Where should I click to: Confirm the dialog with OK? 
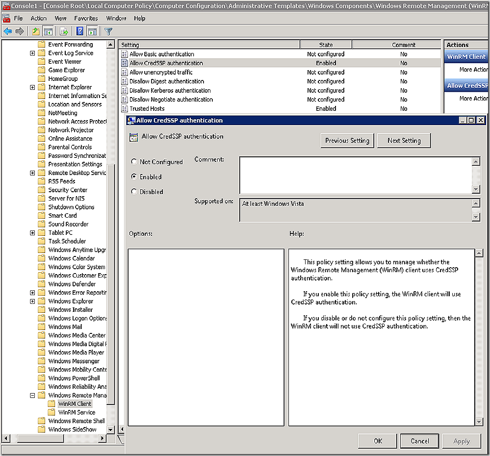(x=378, y=441)
